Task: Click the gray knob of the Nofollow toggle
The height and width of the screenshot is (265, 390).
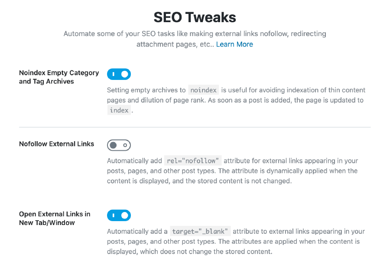Action: point(114,145)
